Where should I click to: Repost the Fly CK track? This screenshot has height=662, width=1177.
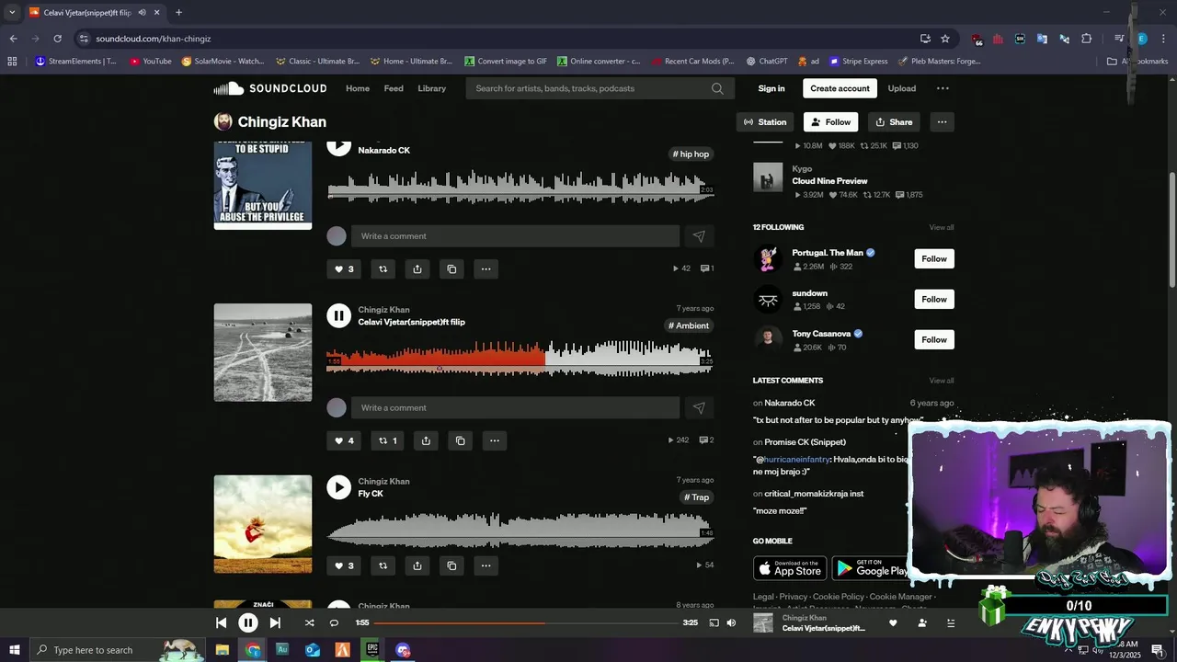tap(383, 565)
